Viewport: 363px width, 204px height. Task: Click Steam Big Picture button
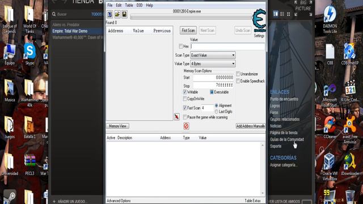point(303,8)
